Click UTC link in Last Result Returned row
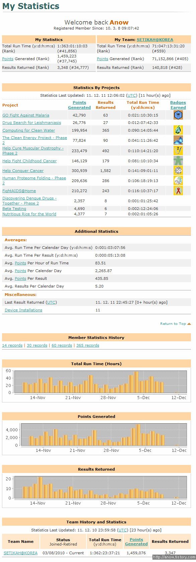Viewport: 196px width, 562px height. [x=51, y=302]
